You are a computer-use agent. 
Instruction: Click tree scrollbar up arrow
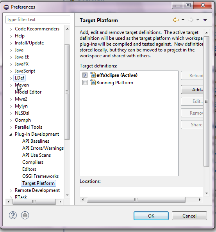coord(67,29)
